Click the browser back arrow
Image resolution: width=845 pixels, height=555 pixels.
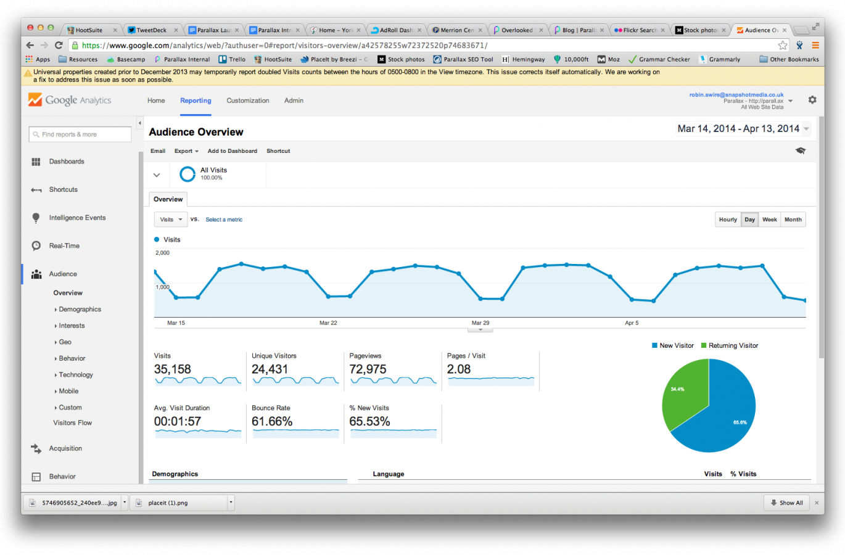(30, 45)
